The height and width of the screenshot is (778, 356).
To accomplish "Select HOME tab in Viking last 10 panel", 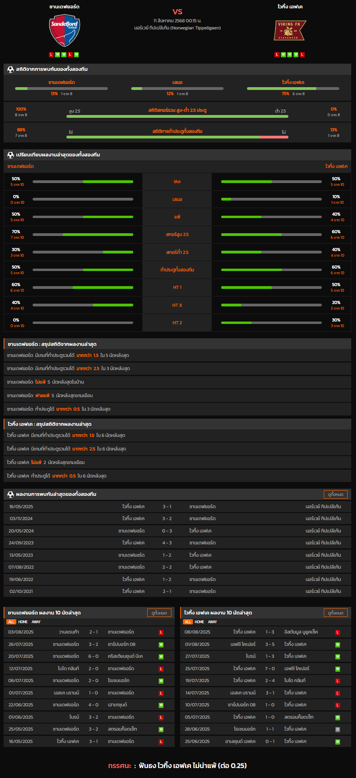I will (199, 622).
